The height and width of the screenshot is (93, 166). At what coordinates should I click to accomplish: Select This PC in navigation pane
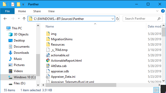(17, 28)
